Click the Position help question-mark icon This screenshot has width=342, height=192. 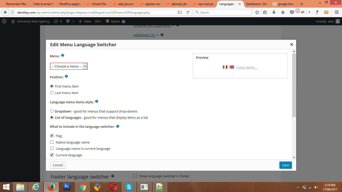[66, 76]
